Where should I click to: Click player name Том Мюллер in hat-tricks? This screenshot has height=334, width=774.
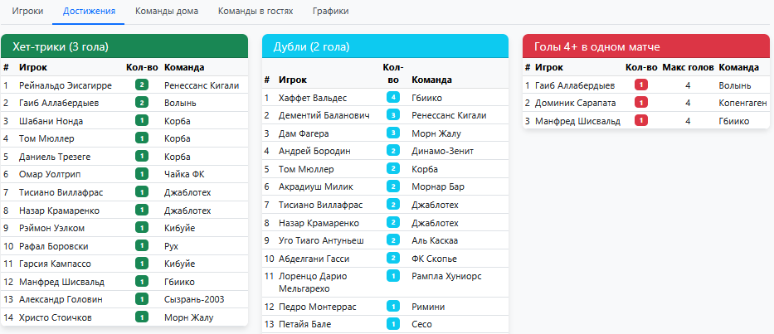(46, 138)
